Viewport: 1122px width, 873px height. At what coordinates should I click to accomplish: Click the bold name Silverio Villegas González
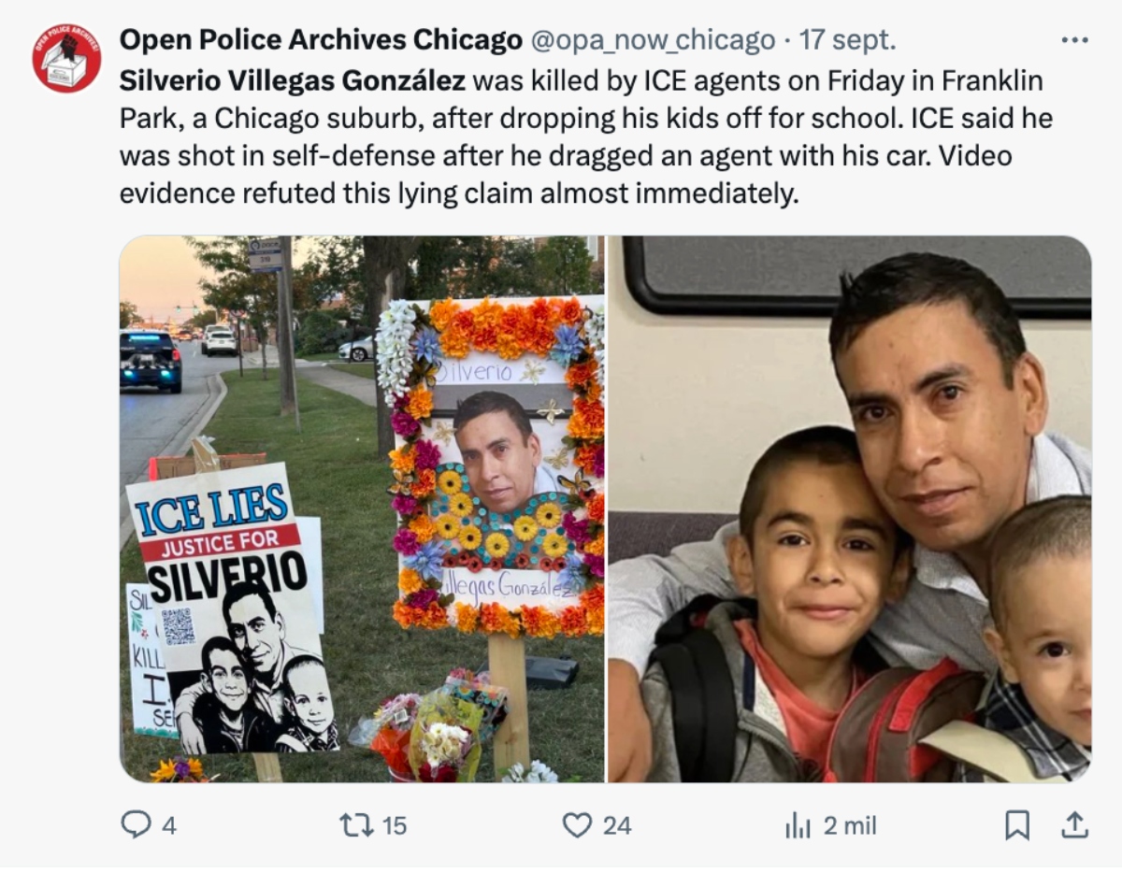tap(293, 81)
